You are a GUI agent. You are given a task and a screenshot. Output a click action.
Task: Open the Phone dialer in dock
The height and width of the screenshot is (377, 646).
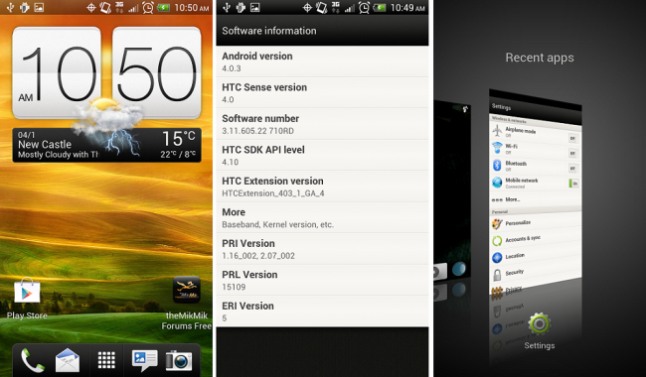tap(32, 360)
